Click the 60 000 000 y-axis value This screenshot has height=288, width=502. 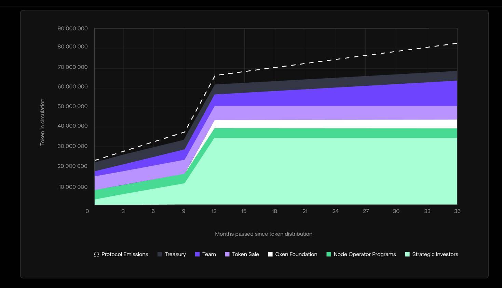click(x=73, y=86)
